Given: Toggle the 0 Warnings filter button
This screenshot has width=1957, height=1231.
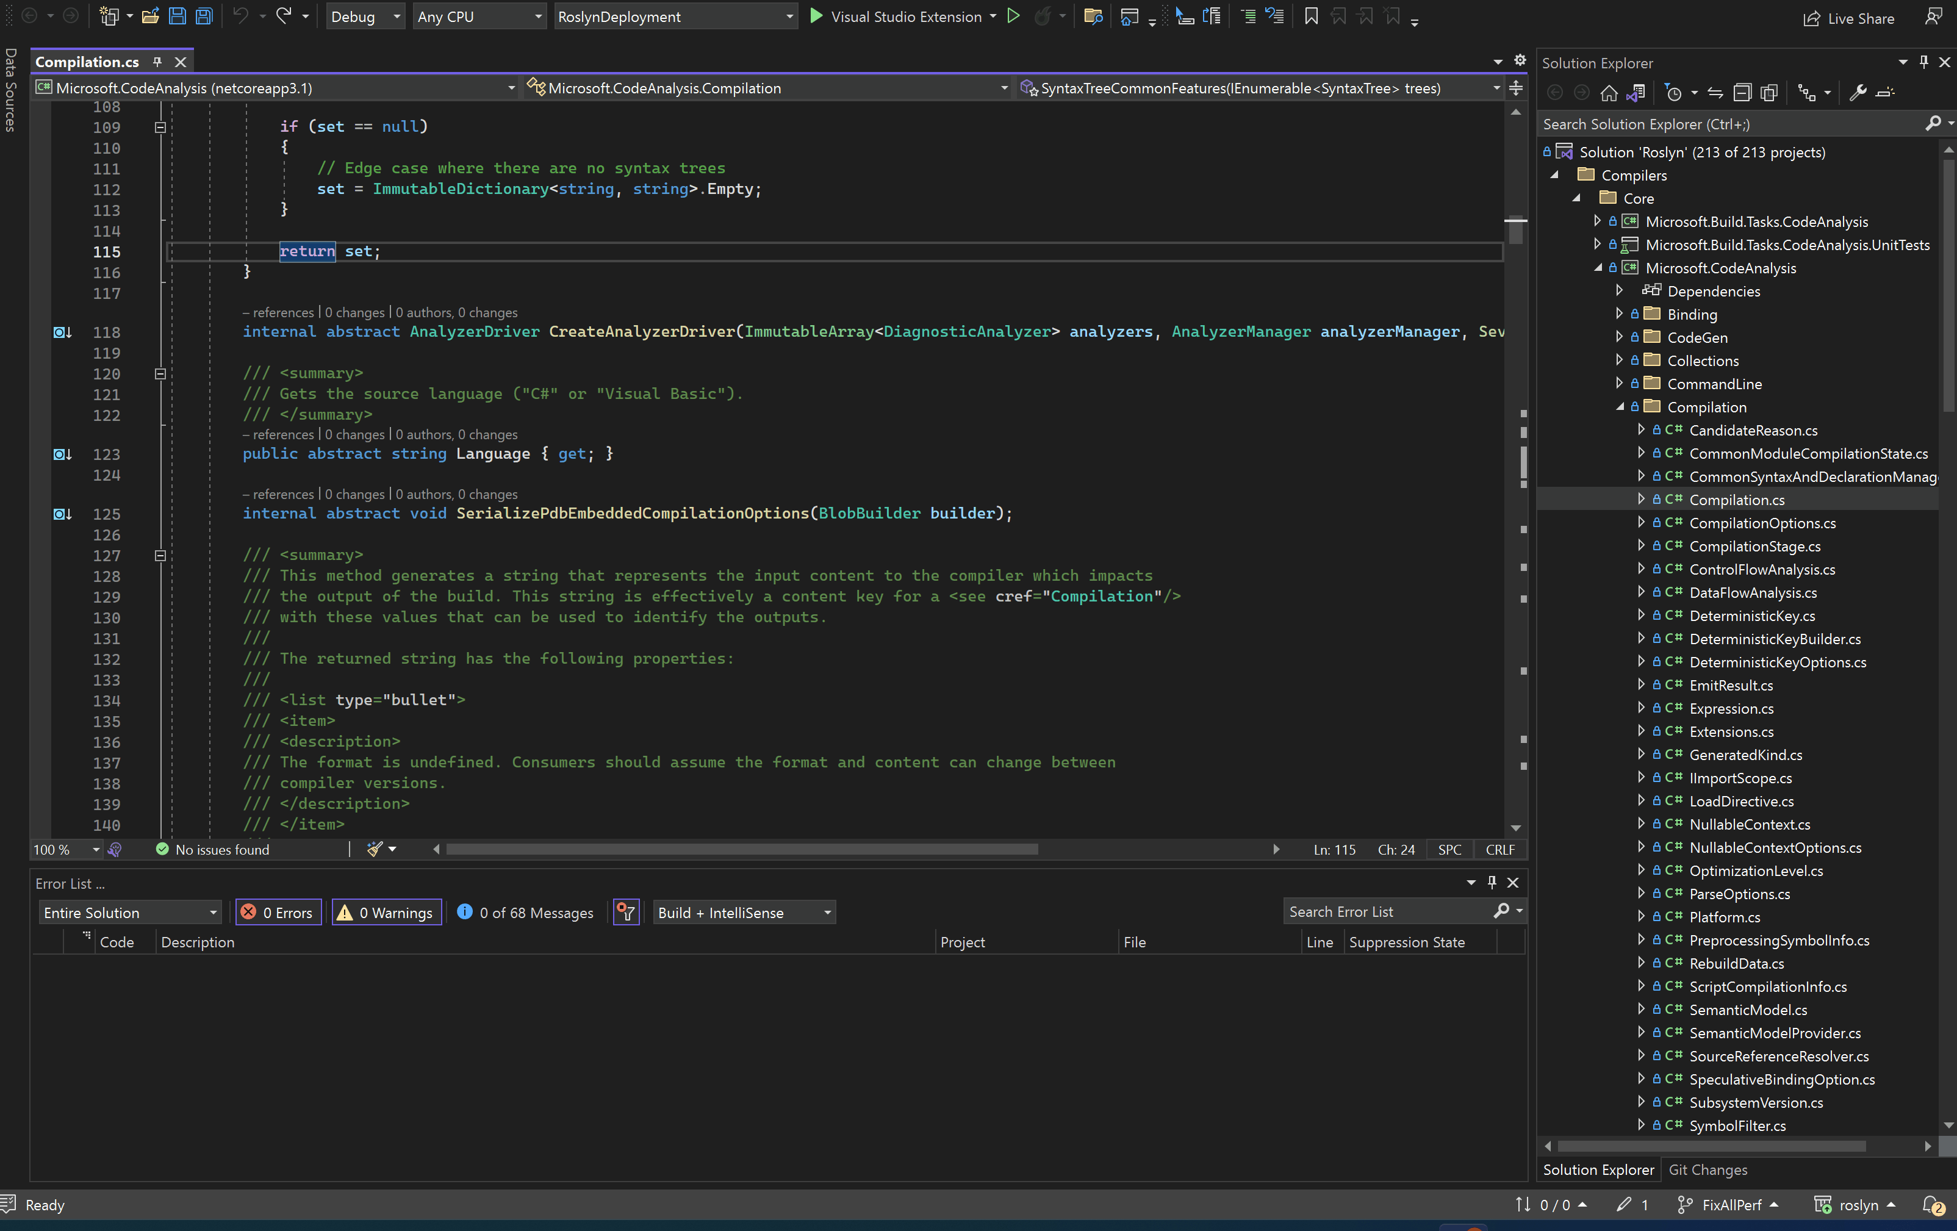Looking at the screenshot, I should pos(386,913).
